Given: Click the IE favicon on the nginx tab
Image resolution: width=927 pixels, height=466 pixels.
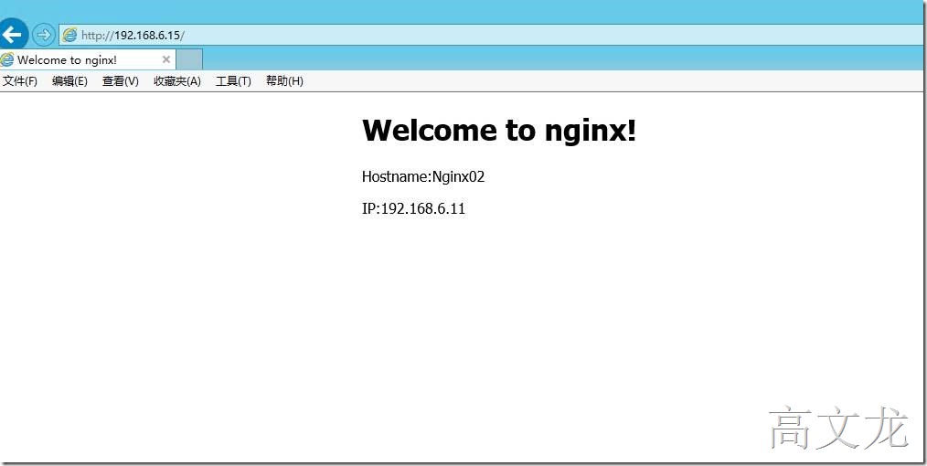Looking at the screenshot, I should point(7,59).
